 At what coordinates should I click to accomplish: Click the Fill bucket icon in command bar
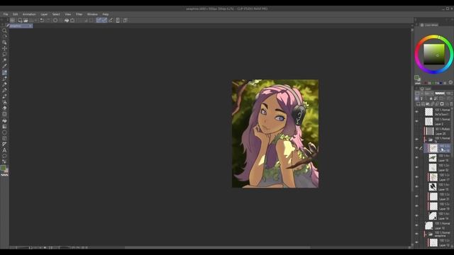67,21
